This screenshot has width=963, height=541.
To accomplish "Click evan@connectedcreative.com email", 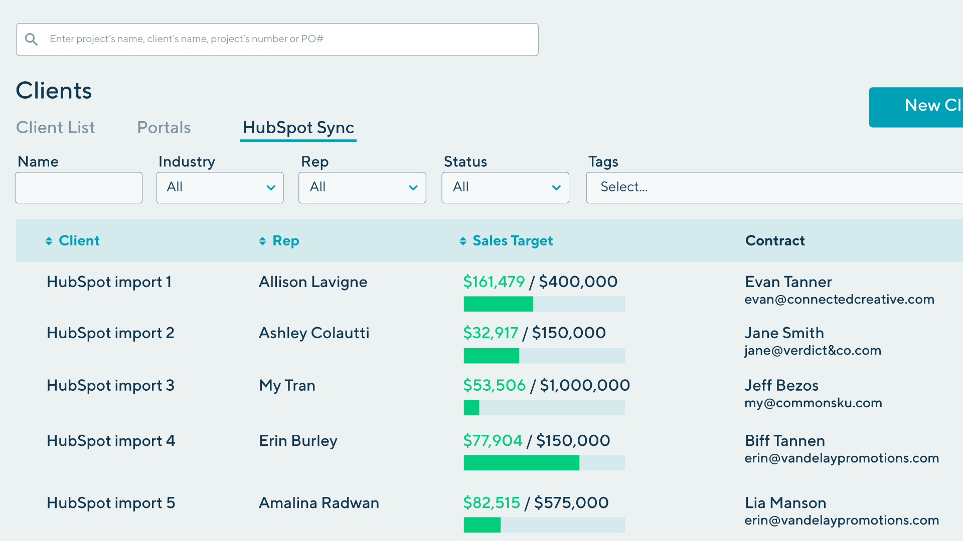I will [839, 300].
